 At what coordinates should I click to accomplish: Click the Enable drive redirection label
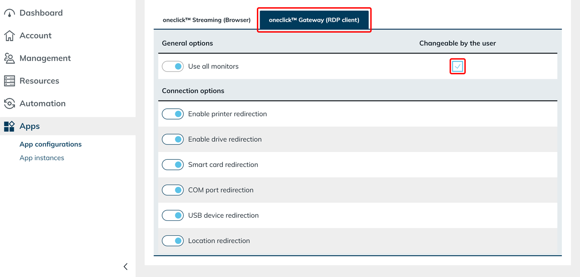point(225,139)
